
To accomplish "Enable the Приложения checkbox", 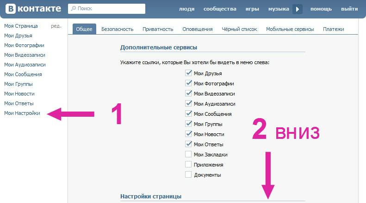I will (x=188, y=164).
